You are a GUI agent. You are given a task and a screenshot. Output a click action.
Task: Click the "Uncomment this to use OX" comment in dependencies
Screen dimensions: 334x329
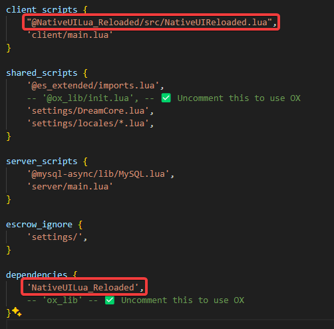point(182,300)
